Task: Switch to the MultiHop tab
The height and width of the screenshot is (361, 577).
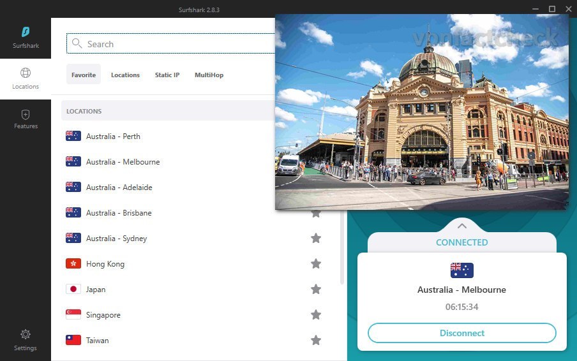Action: [209, 75]
